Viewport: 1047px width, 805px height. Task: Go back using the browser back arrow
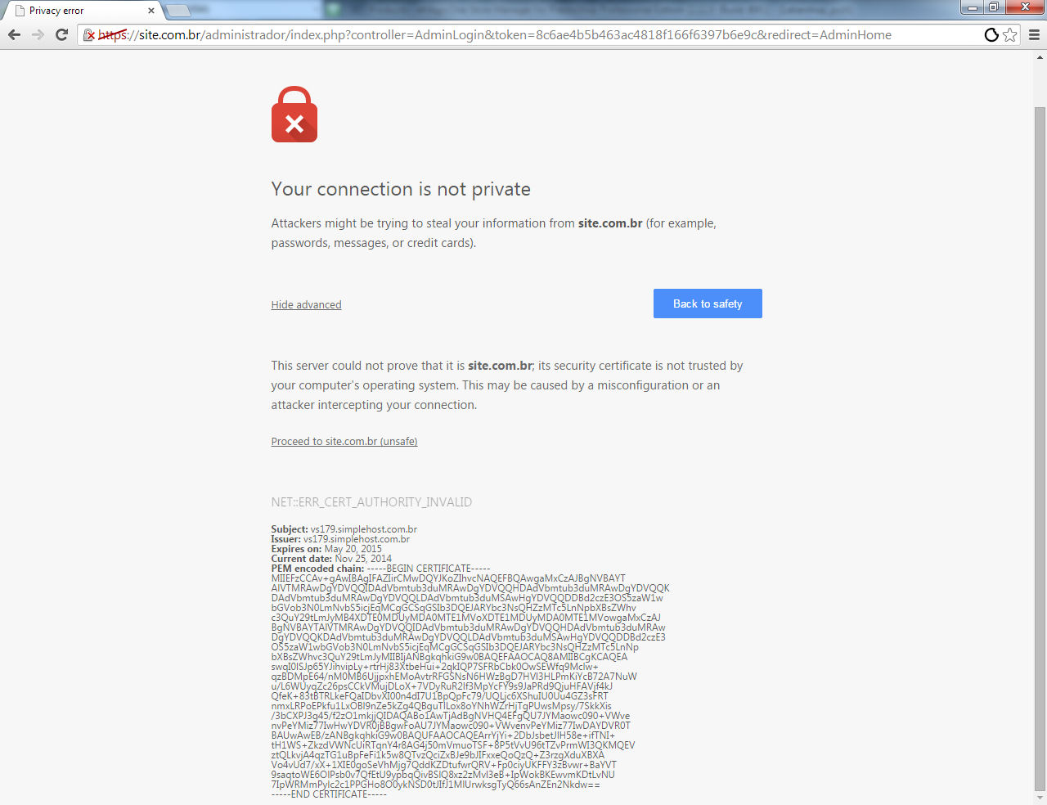click(x=14, y=34)
